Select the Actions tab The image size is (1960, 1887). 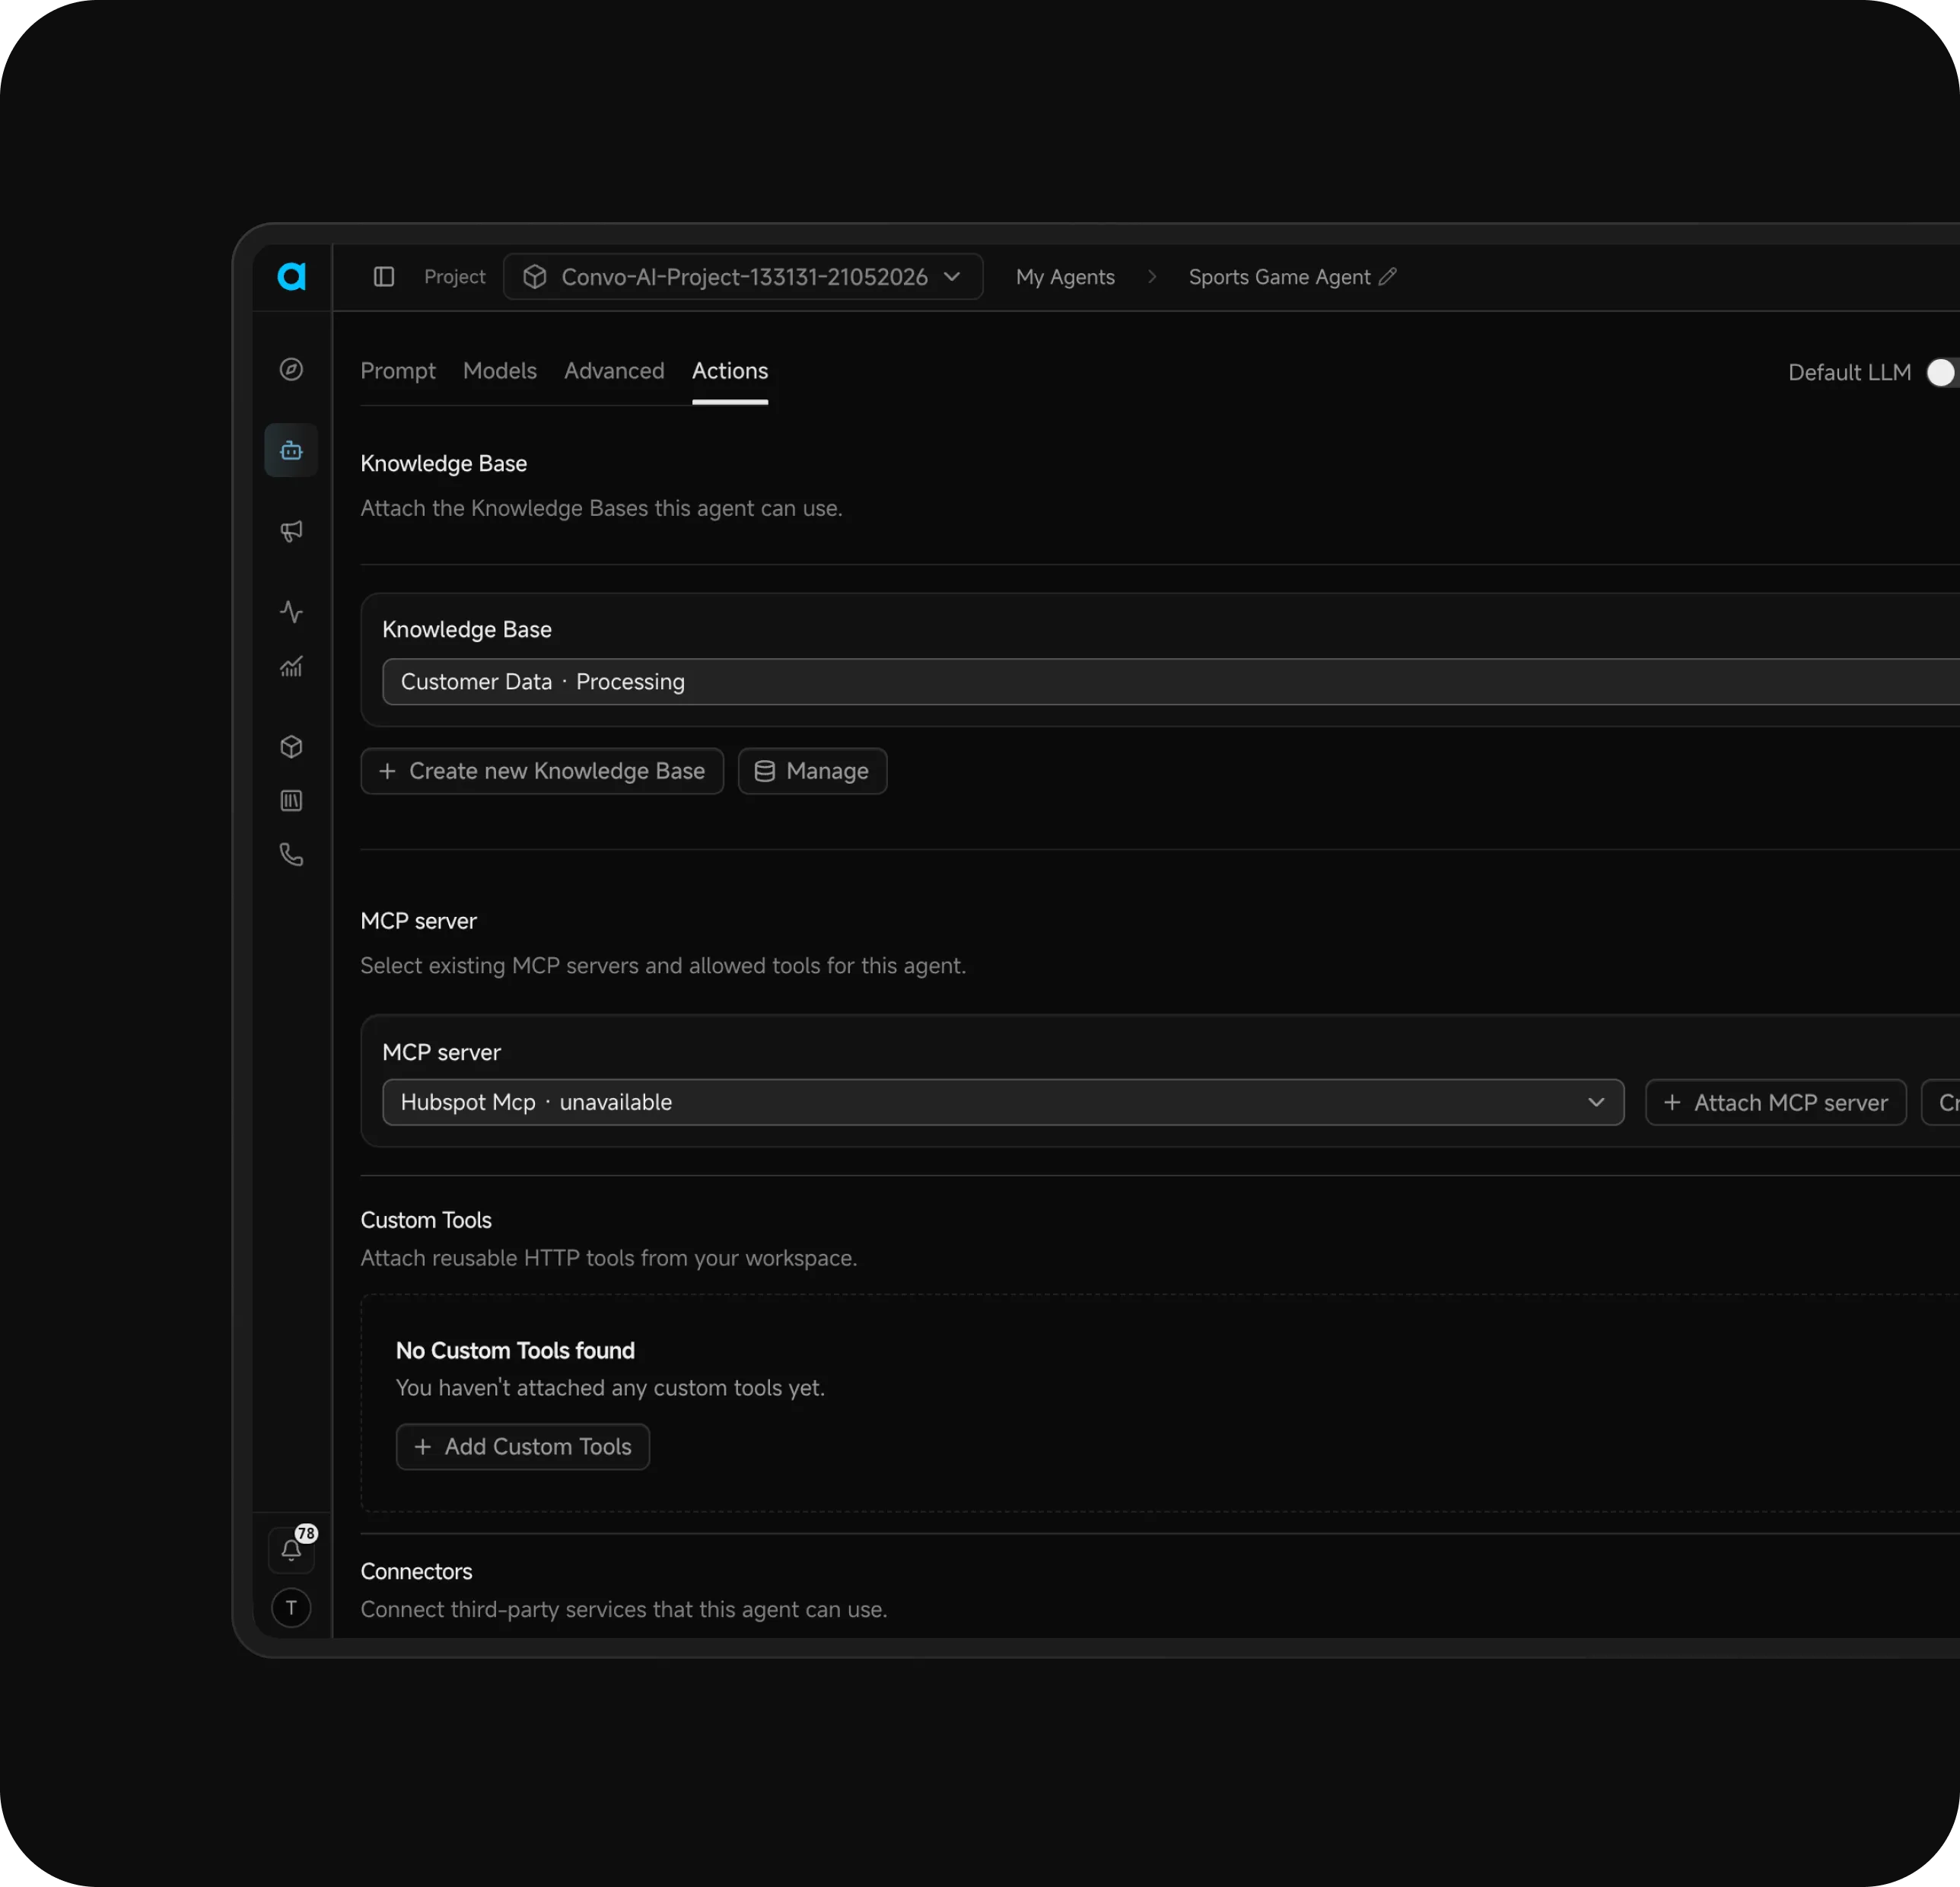(x=730, y=371)
